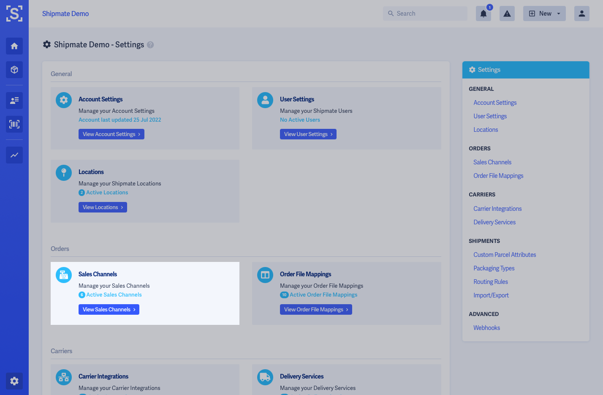603x395 pixels.
Task: Click the Order File Mappings icon
Action: coord(265,275)
